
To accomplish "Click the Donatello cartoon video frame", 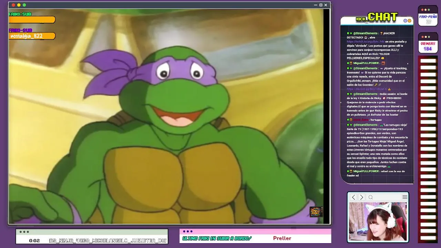I will click(166, 116).
